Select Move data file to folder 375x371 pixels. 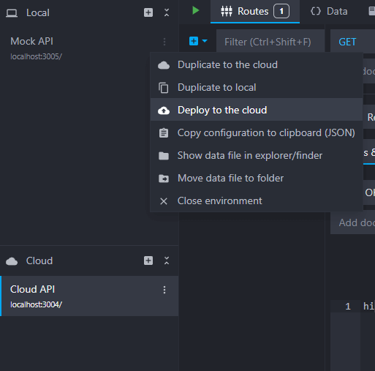coord(257,178)
